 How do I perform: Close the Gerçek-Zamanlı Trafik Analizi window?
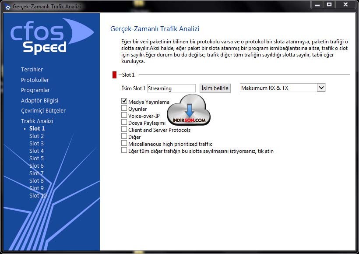point(346,5)
